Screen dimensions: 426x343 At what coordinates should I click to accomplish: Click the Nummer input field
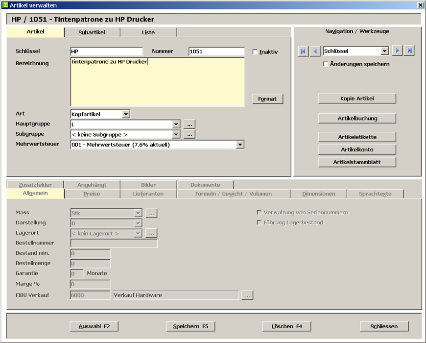click(x=216, y=51)
